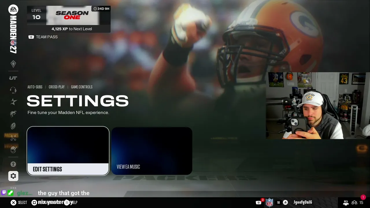This screenshot has width=370, height=208.
Task: Select the Auto-Subs shortcut label
Action: 35,87
